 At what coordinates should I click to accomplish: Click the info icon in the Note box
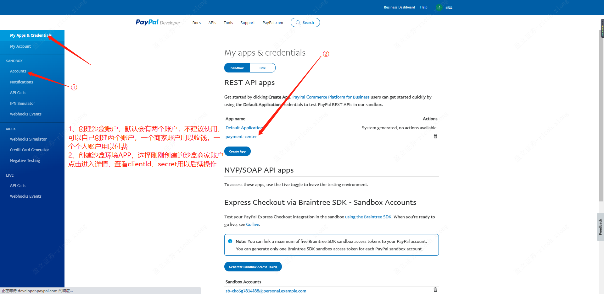[x=230, y=241]
